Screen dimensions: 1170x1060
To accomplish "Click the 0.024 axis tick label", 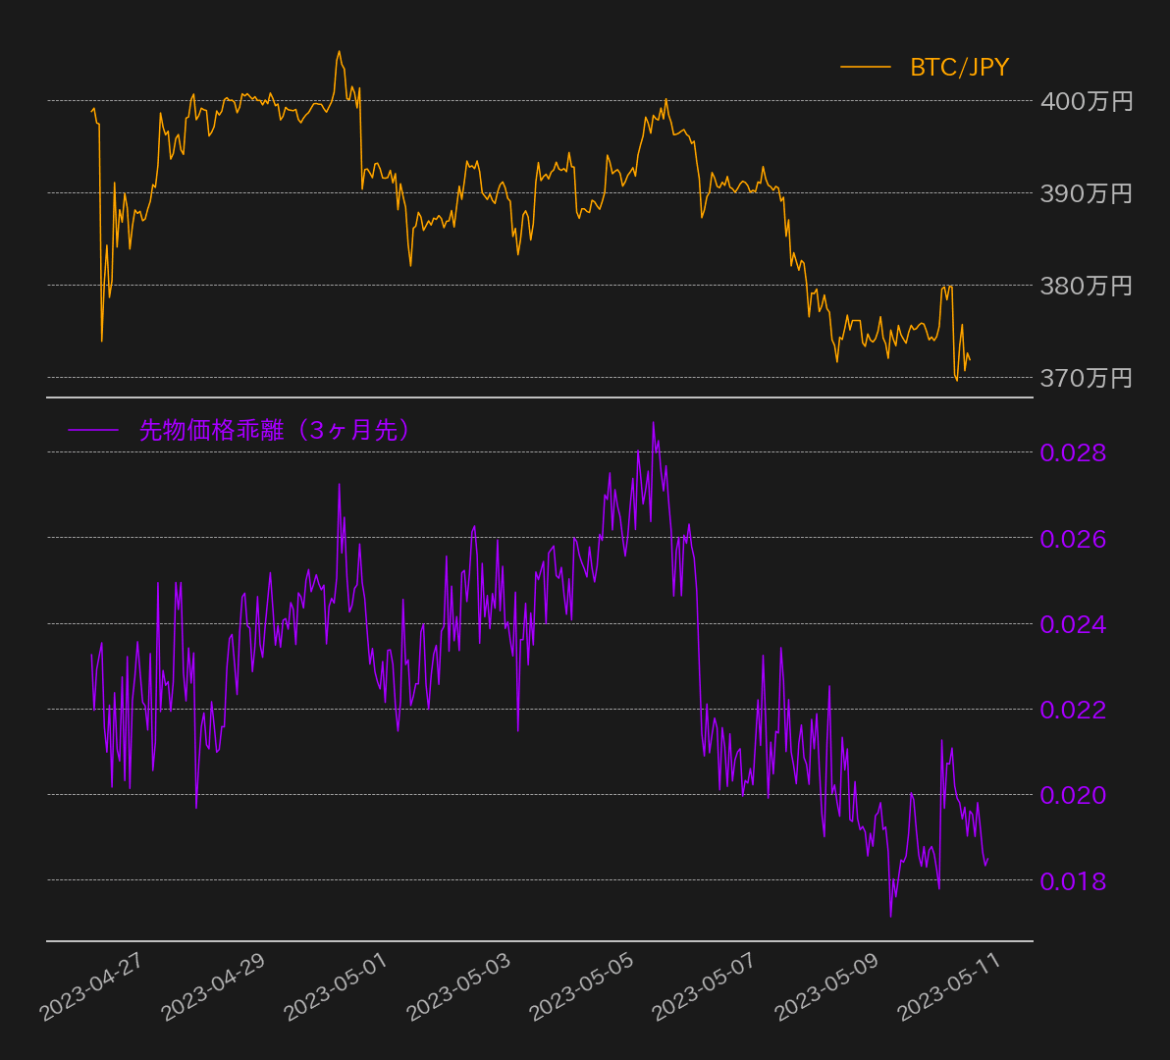I will click(1073, 624).
